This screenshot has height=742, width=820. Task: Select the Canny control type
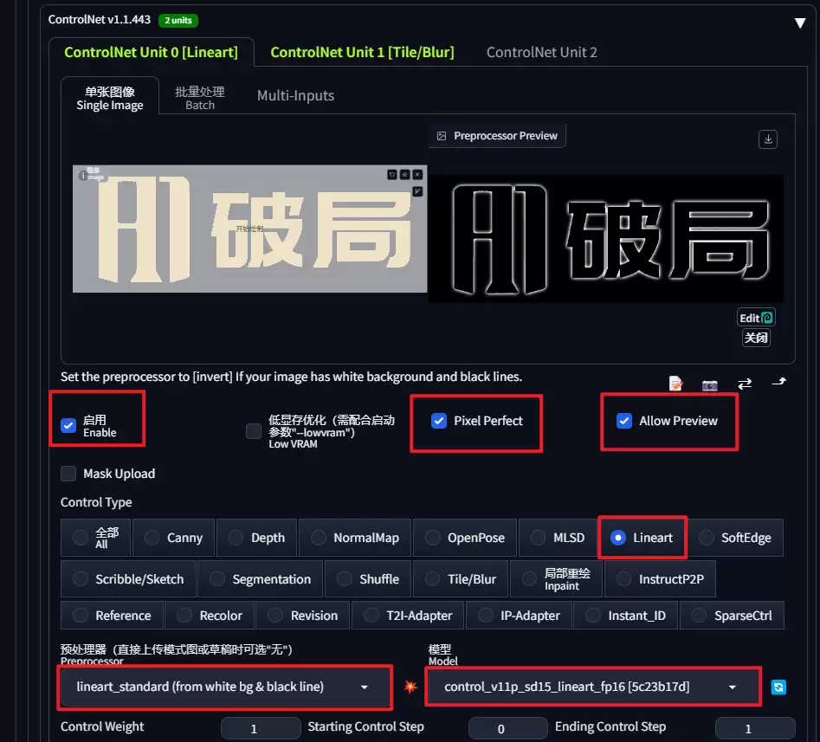click(x=174, y=538)
